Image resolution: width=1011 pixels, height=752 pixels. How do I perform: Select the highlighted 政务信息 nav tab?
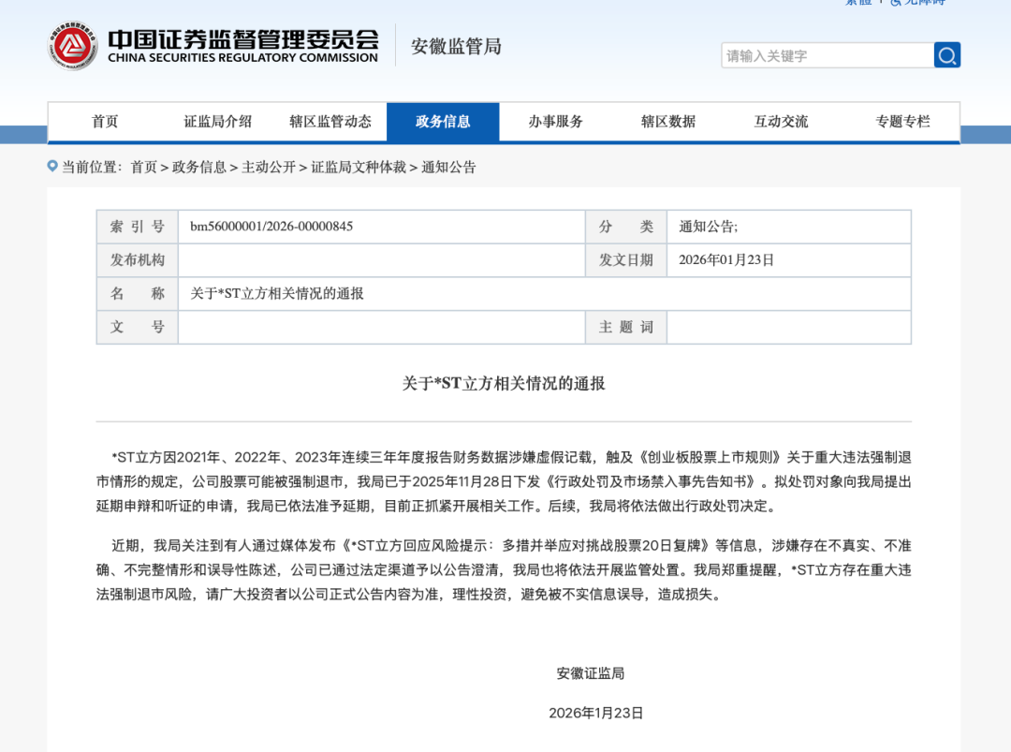point(443,122)
